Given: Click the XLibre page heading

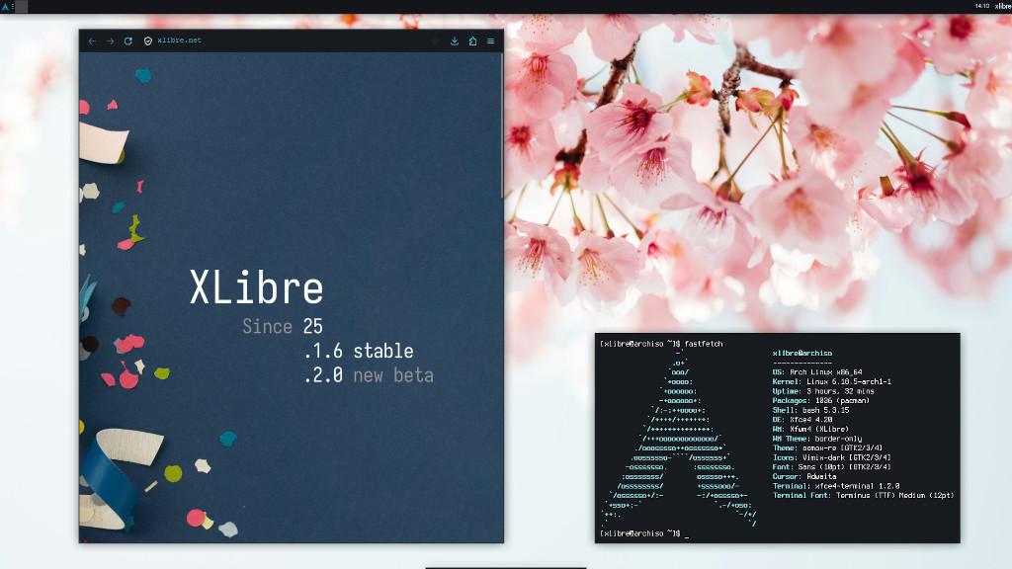Looking at the screenshot, I should 256,287.
